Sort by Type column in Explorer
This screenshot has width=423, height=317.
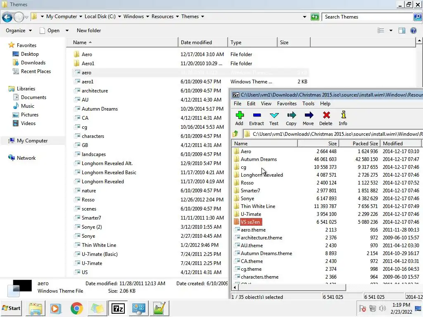[252, 43]
